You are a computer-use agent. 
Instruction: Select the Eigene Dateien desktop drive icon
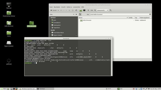coord(9,44)
